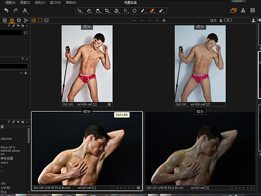This screenshot has width=261, height=196.
Task: Click the first black input field in left panel
Action: [11, 33]
